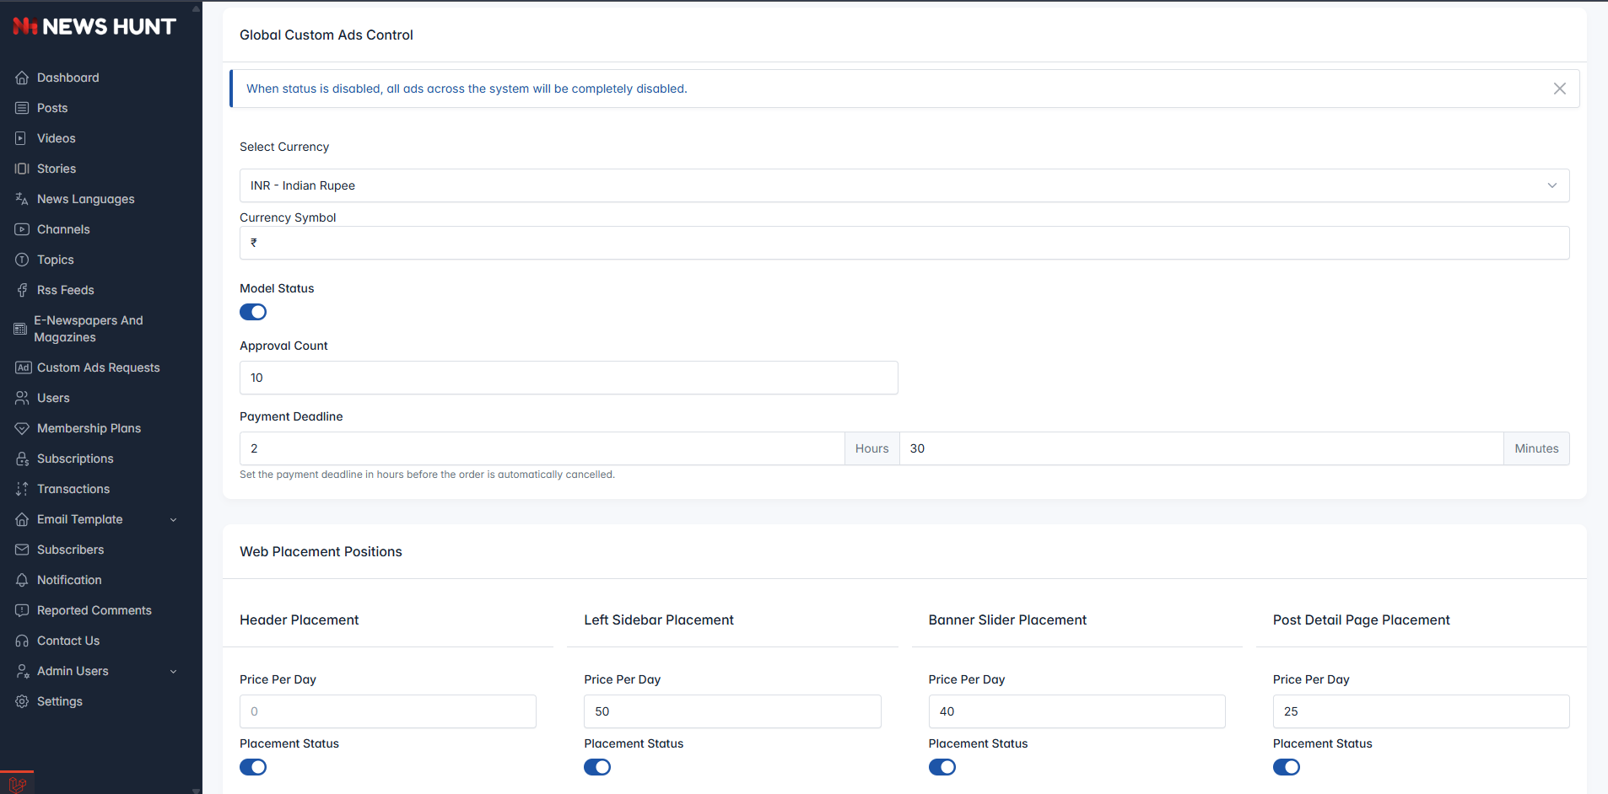Click the Videos play icon in sidebar

pos(22,138)
